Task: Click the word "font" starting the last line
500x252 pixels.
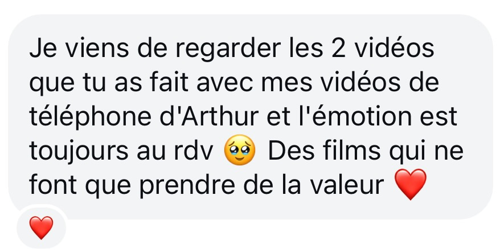Action: 53,185
